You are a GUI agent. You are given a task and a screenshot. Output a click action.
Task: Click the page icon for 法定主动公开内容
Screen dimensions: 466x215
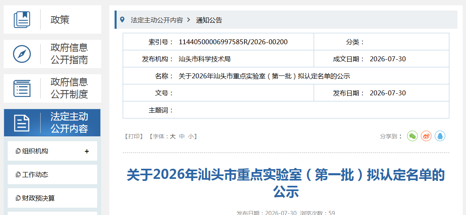point(22,123)
